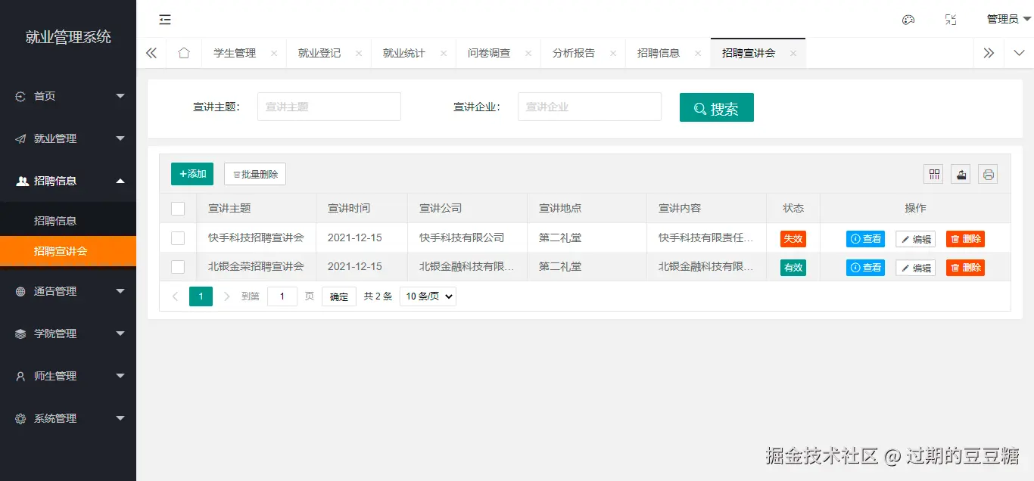
Task: Click the export data icon above the table
Action: (961, 174)
